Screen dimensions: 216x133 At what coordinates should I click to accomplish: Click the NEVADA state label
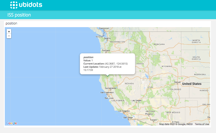(x=129, y=84)
